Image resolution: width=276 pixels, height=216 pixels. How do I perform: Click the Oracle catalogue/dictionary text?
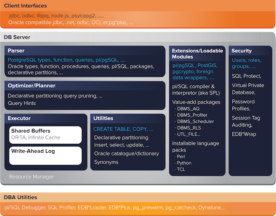click(x=127, y=153)
